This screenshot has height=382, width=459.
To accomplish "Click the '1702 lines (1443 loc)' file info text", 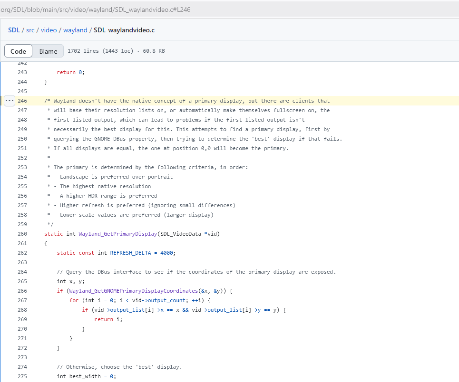I will (100, 51).
